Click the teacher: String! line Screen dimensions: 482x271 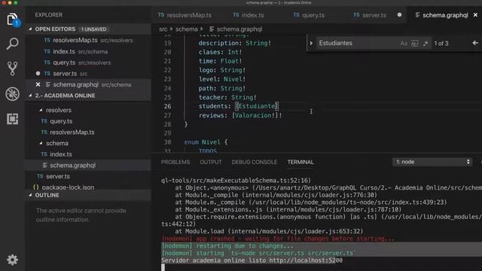pyautogui.click(x=227, y=97)
